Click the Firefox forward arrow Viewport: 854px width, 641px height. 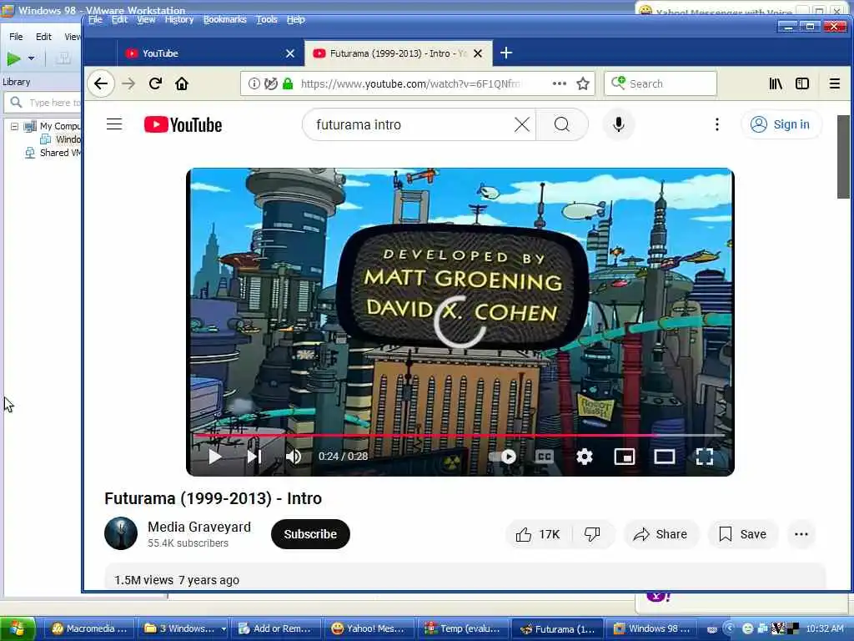[128, 83]
